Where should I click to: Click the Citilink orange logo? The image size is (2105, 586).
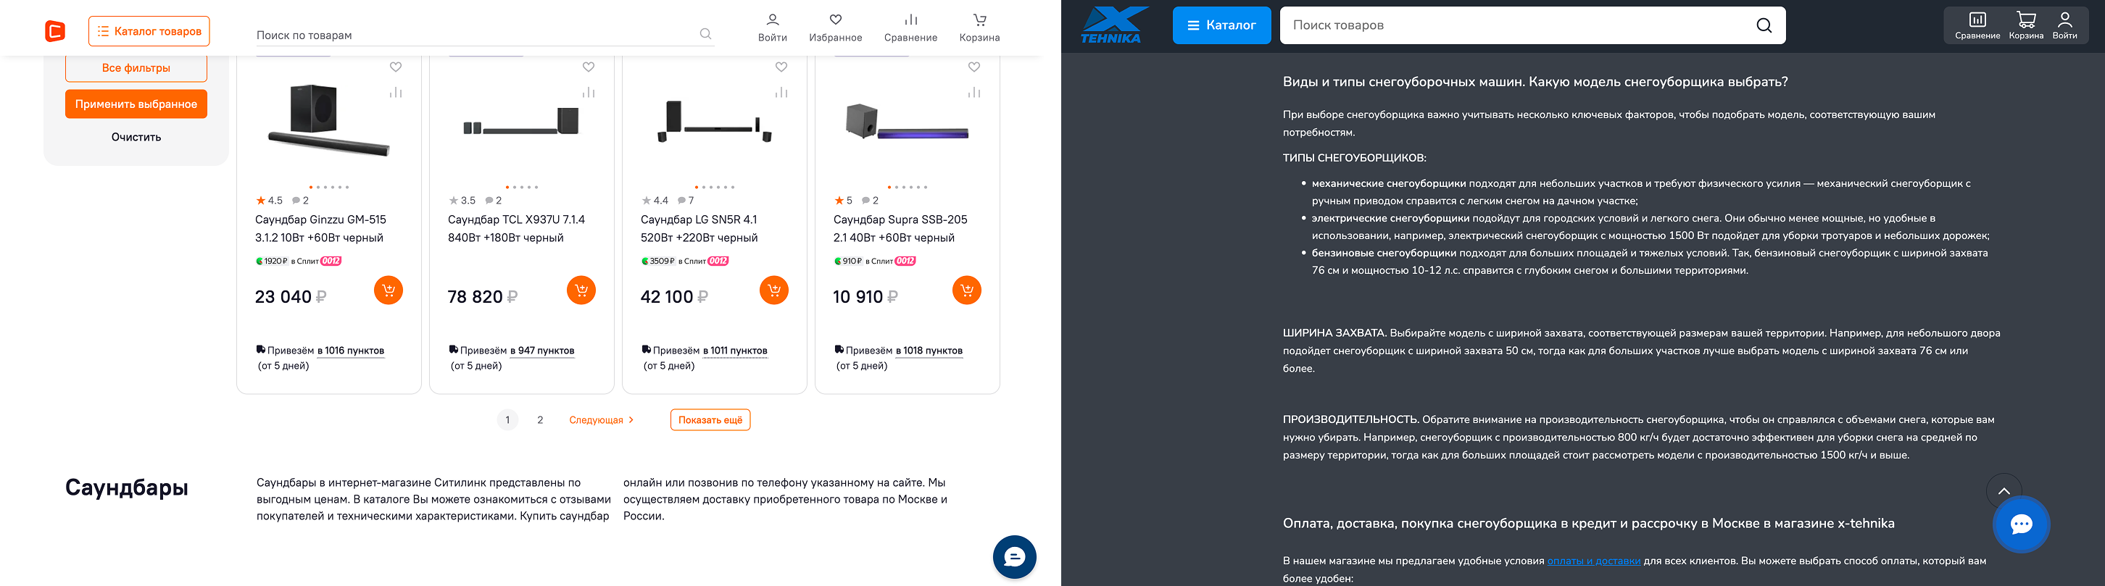pyautogui.click(x=55, y=31)
